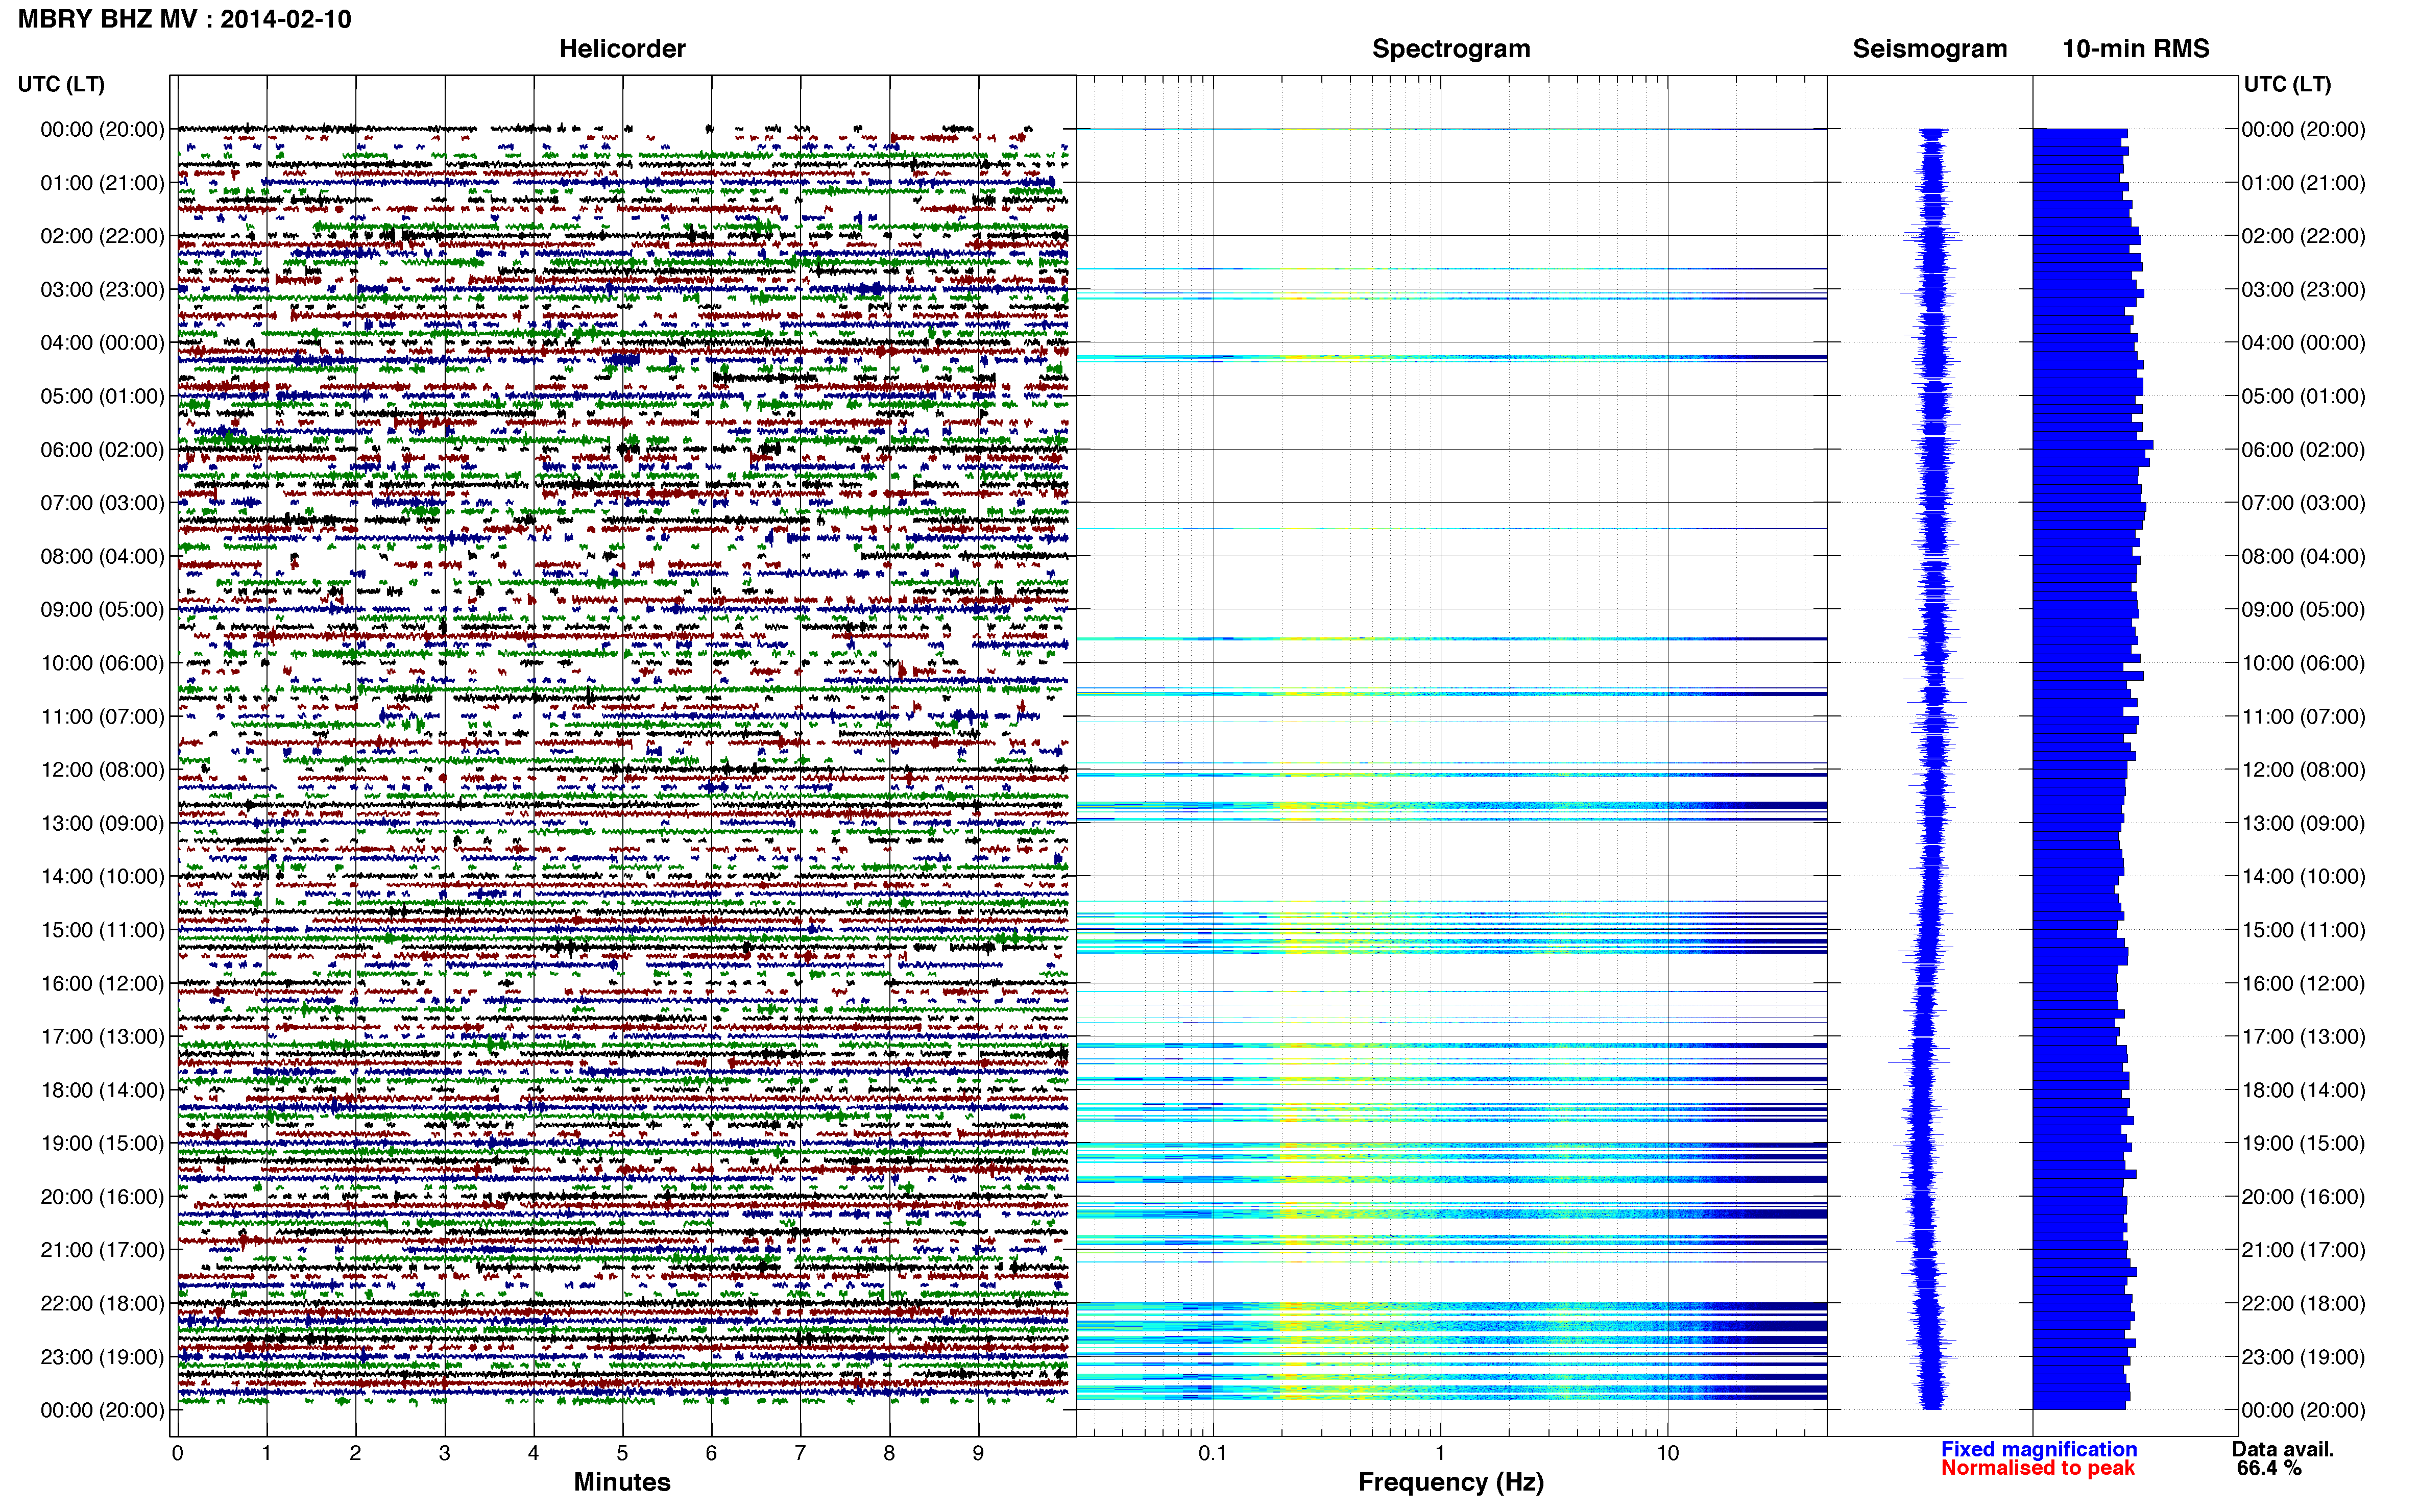Click the '5' minutes tick label
The image size is (2420, 1512).
[622, 1453]
